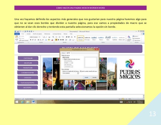Click the XICOTEPEC button
Screen dimensions: 161x125
point(28,88)
